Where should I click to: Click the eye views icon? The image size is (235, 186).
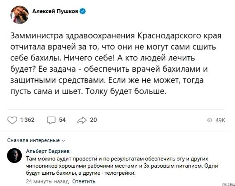click(x=210, y=120)
